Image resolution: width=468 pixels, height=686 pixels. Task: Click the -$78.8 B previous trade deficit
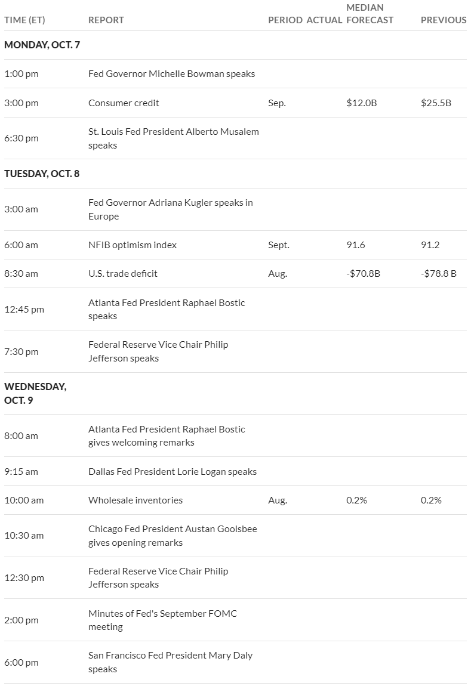439,273
